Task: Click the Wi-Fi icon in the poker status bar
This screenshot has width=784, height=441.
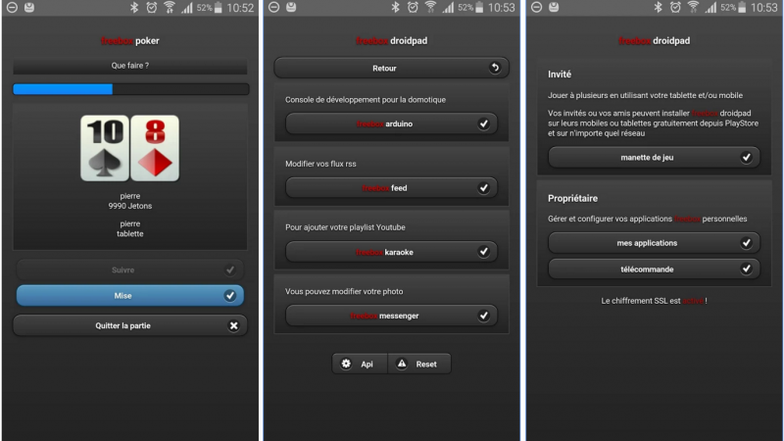Action: (170, 8)
